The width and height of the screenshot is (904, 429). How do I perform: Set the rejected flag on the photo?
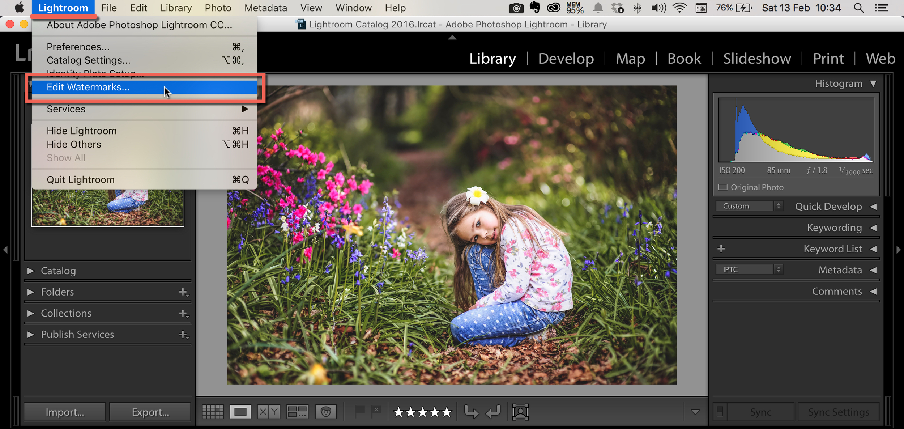[376, 411]
